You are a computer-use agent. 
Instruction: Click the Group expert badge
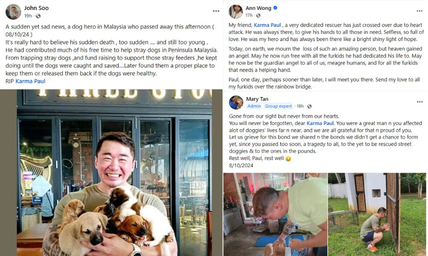tap(278, 106)
